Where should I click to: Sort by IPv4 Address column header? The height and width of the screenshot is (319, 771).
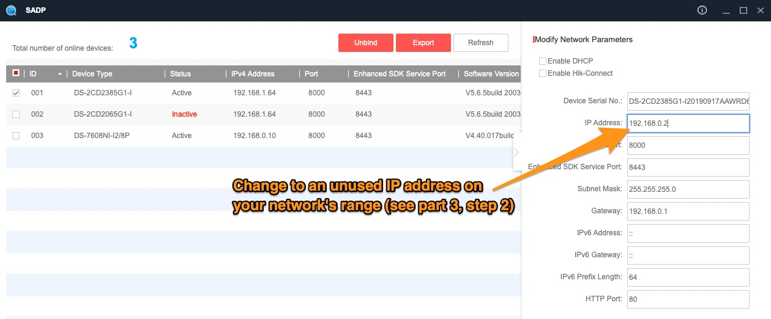pos(253,74)
